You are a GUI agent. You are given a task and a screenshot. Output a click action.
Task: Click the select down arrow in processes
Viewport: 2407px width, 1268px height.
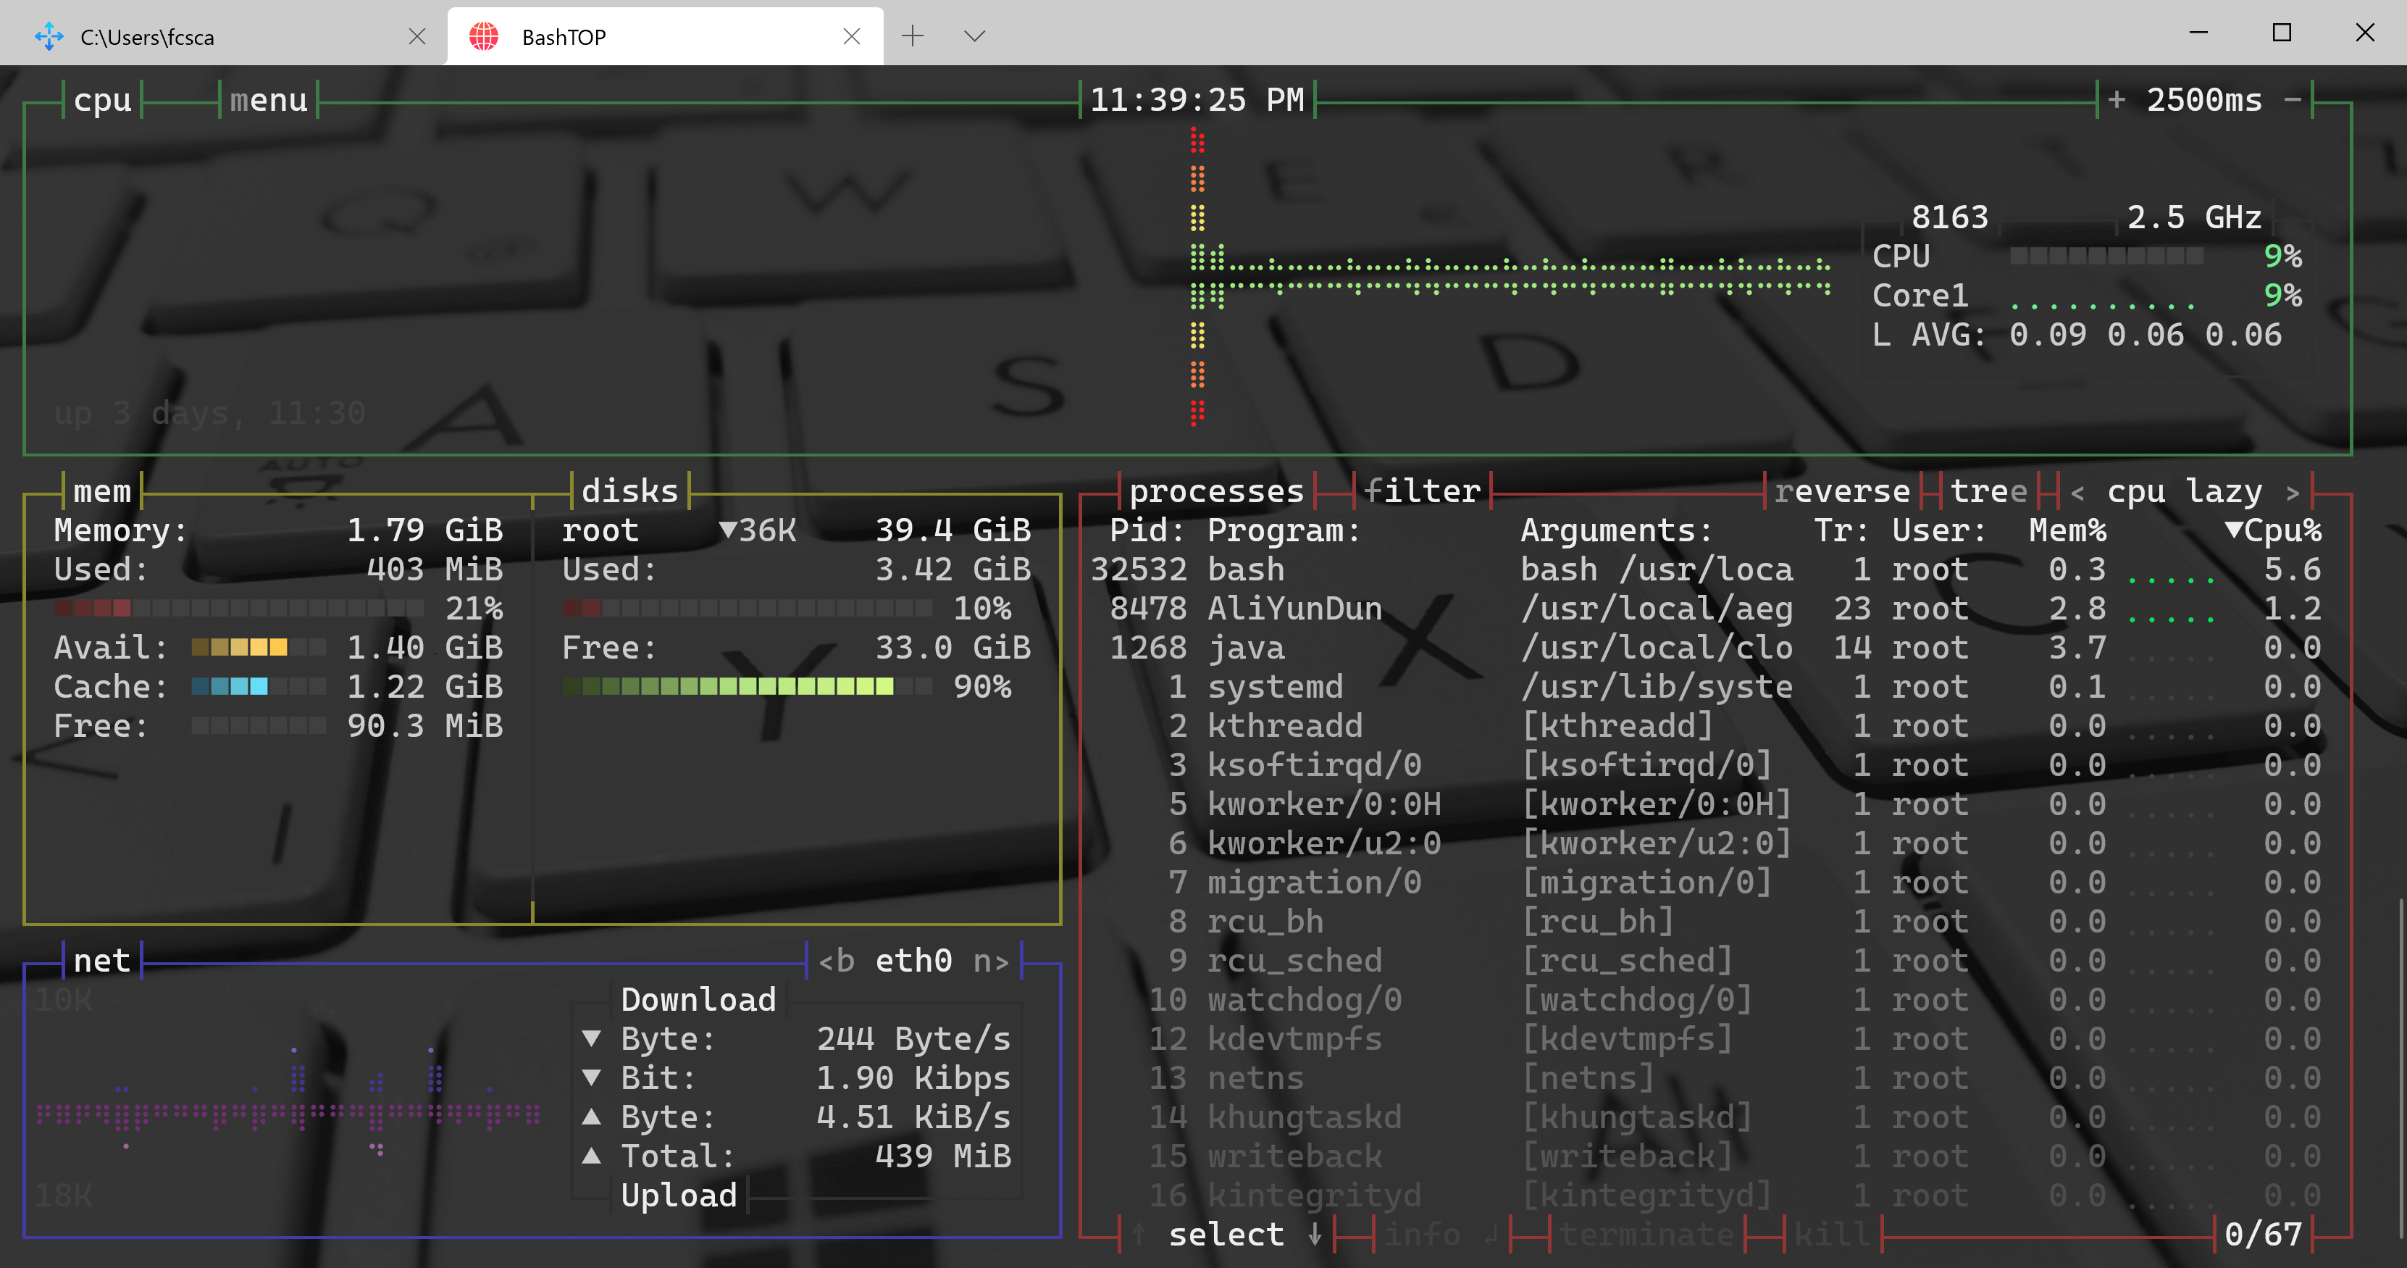click(1315, 1235)
